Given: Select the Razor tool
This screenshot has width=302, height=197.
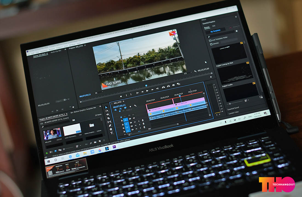Looking at the screenshot, I should coord(109,118).
